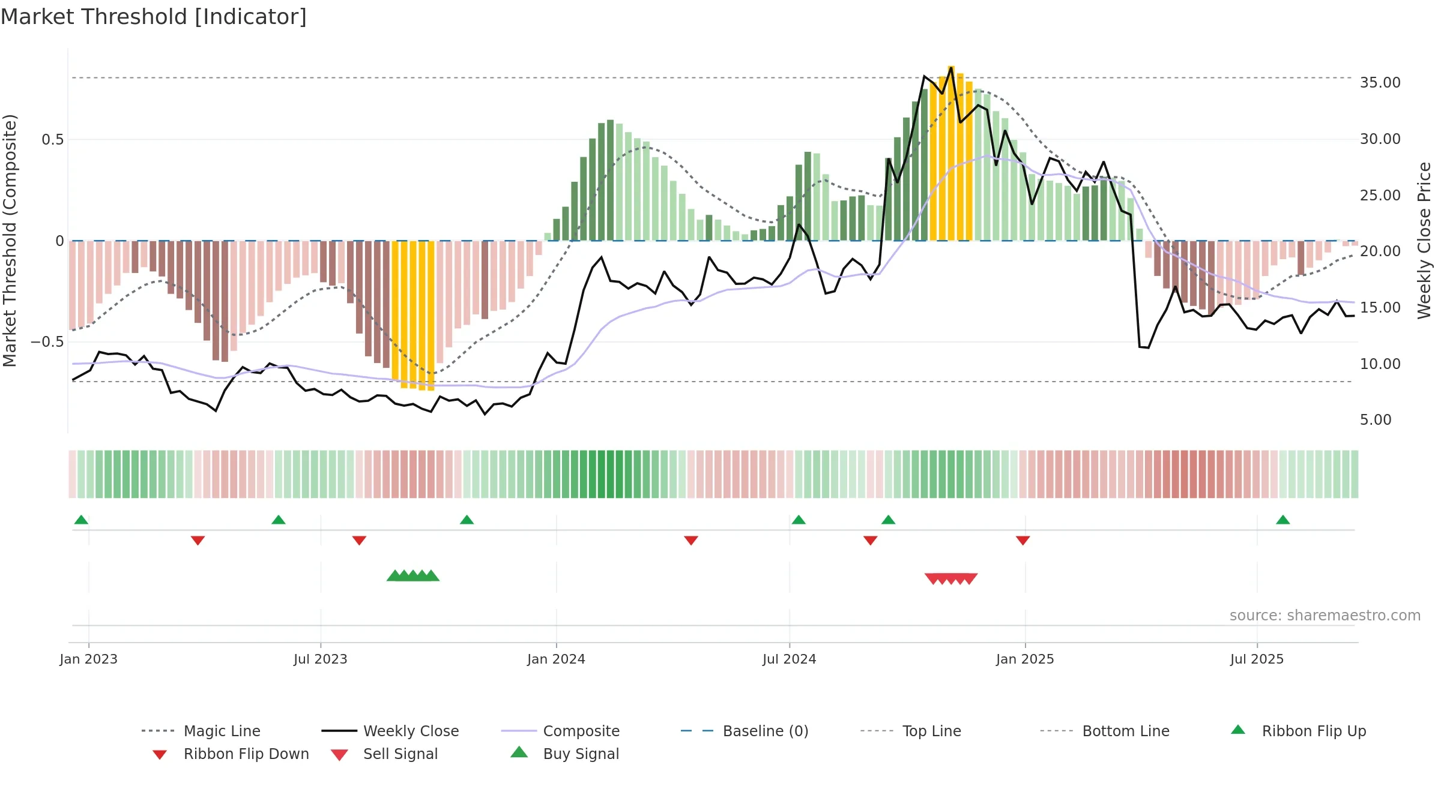Click the ribbon flip down marker near August 2023
Screen dimensions: 1441x810
pos(360,541)
